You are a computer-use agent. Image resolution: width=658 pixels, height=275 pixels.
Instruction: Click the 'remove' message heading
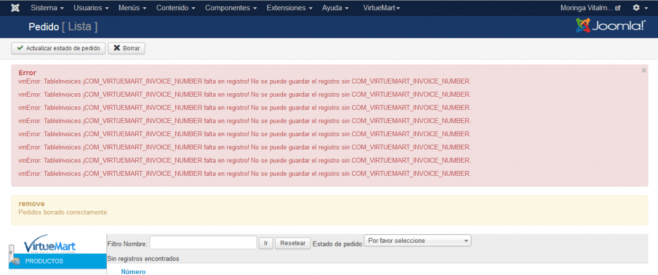click(x=32, y=204)
